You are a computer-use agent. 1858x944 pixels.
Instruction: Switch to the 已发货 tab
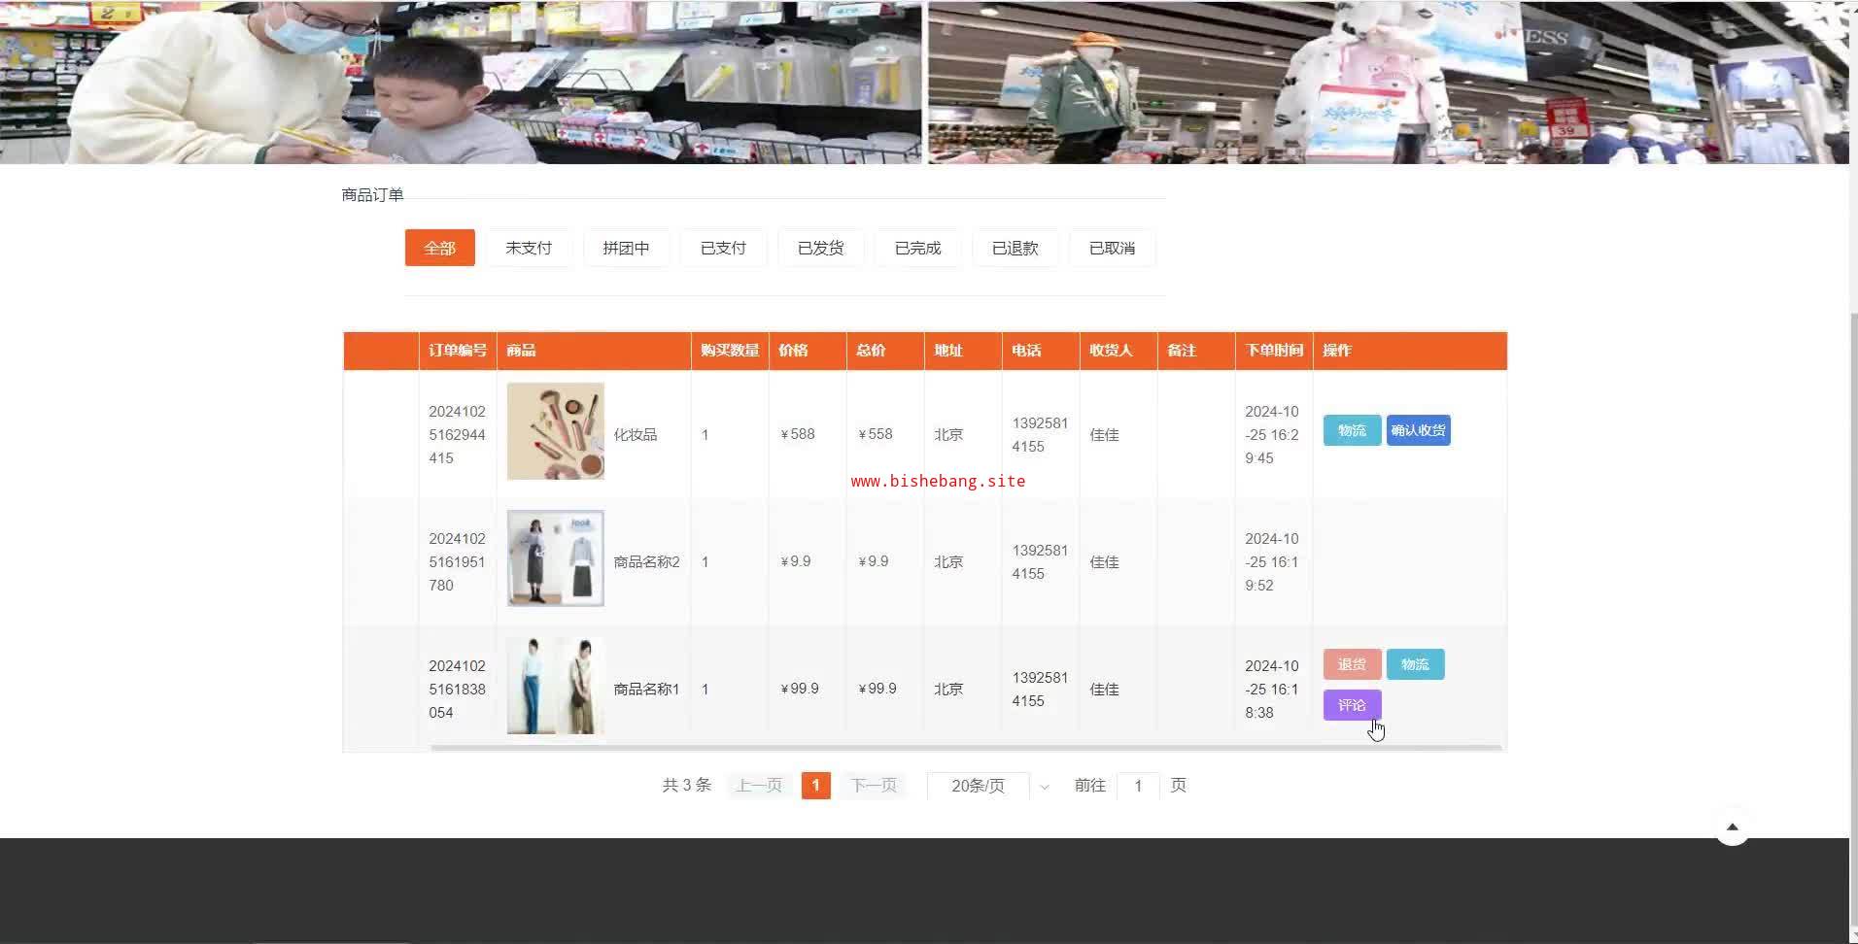click(820, 248)
